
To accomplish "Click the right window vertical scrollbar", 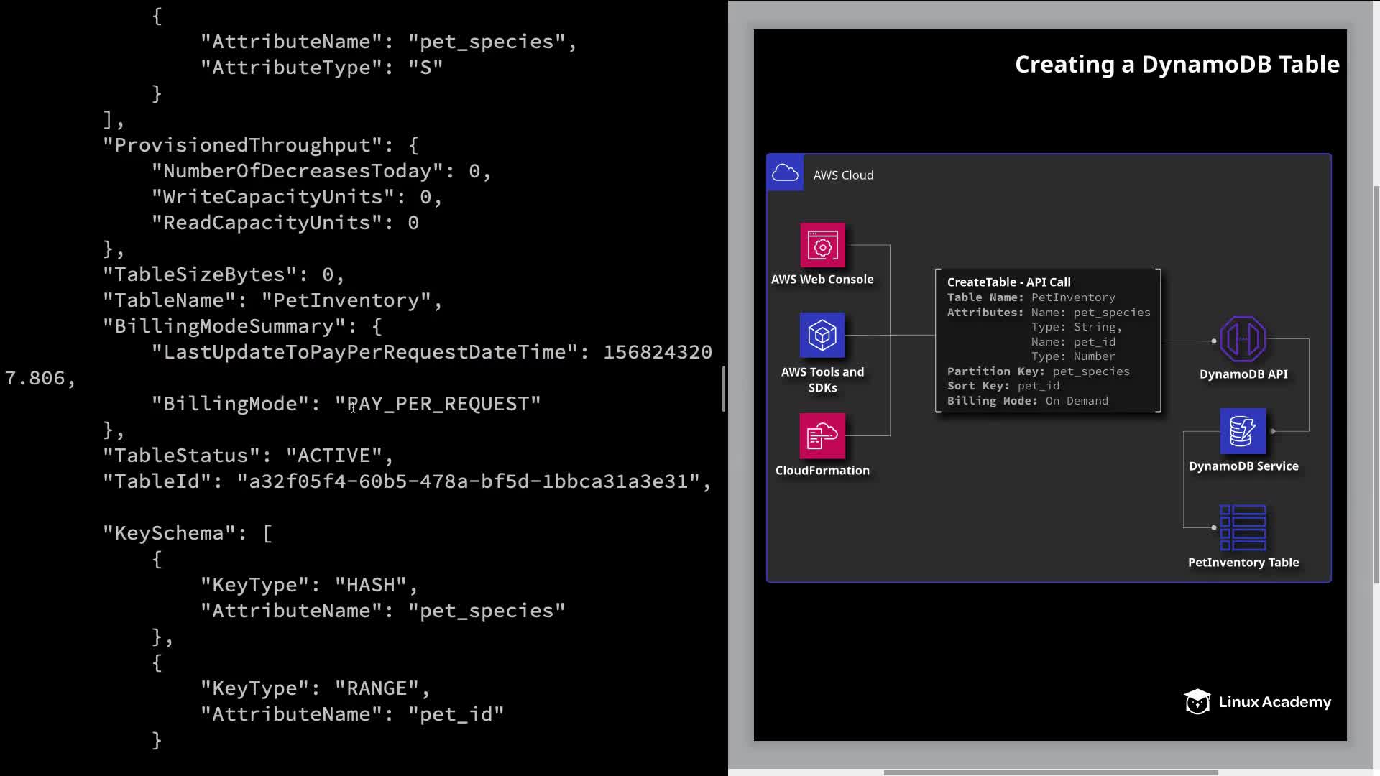I will coord(1376,384).
